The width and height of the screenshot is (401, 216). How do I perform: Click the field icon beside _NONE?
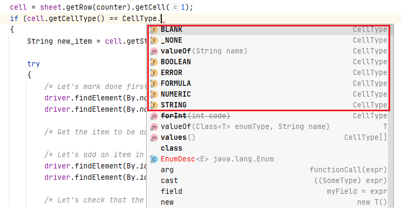[x=154, y=40]
